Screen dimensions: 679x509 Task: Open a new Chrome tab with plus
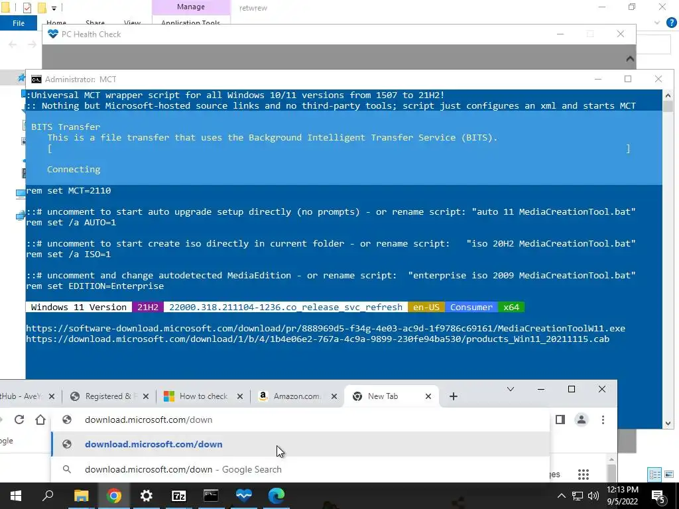[454, 396]
